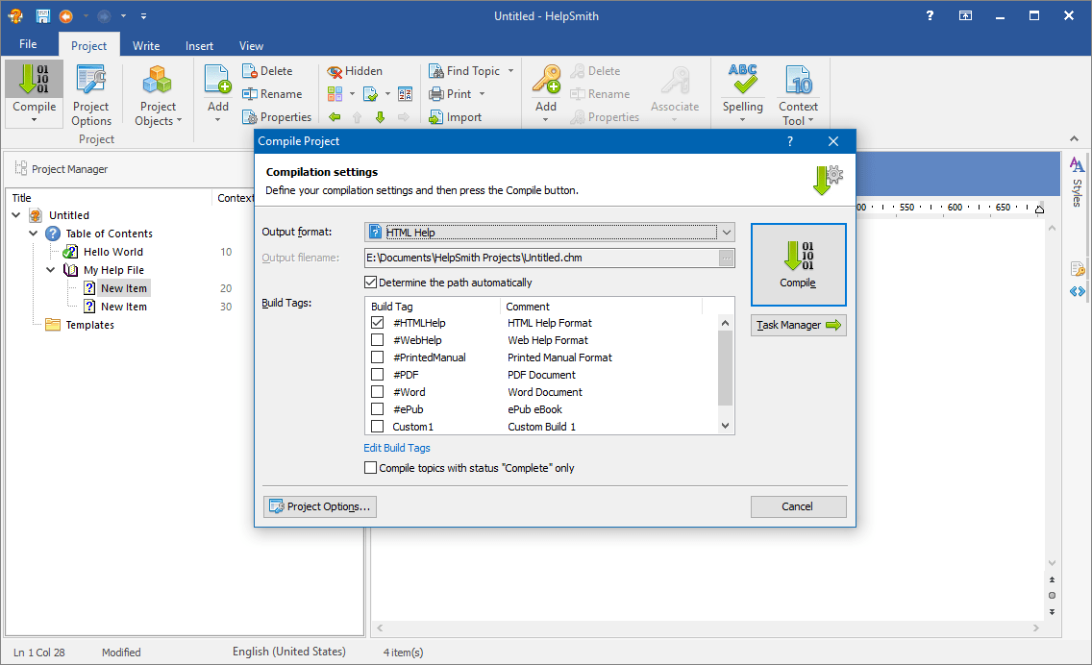Uncheck the #HTMLHelp build tag
This screenshot has height=665, width=1092.
point(378,322)
